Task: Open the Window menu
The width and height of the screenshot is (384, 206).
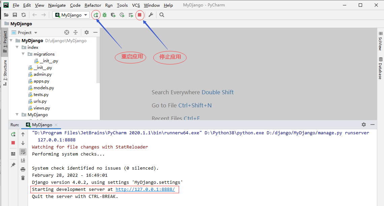Action: tap(152, 5)
